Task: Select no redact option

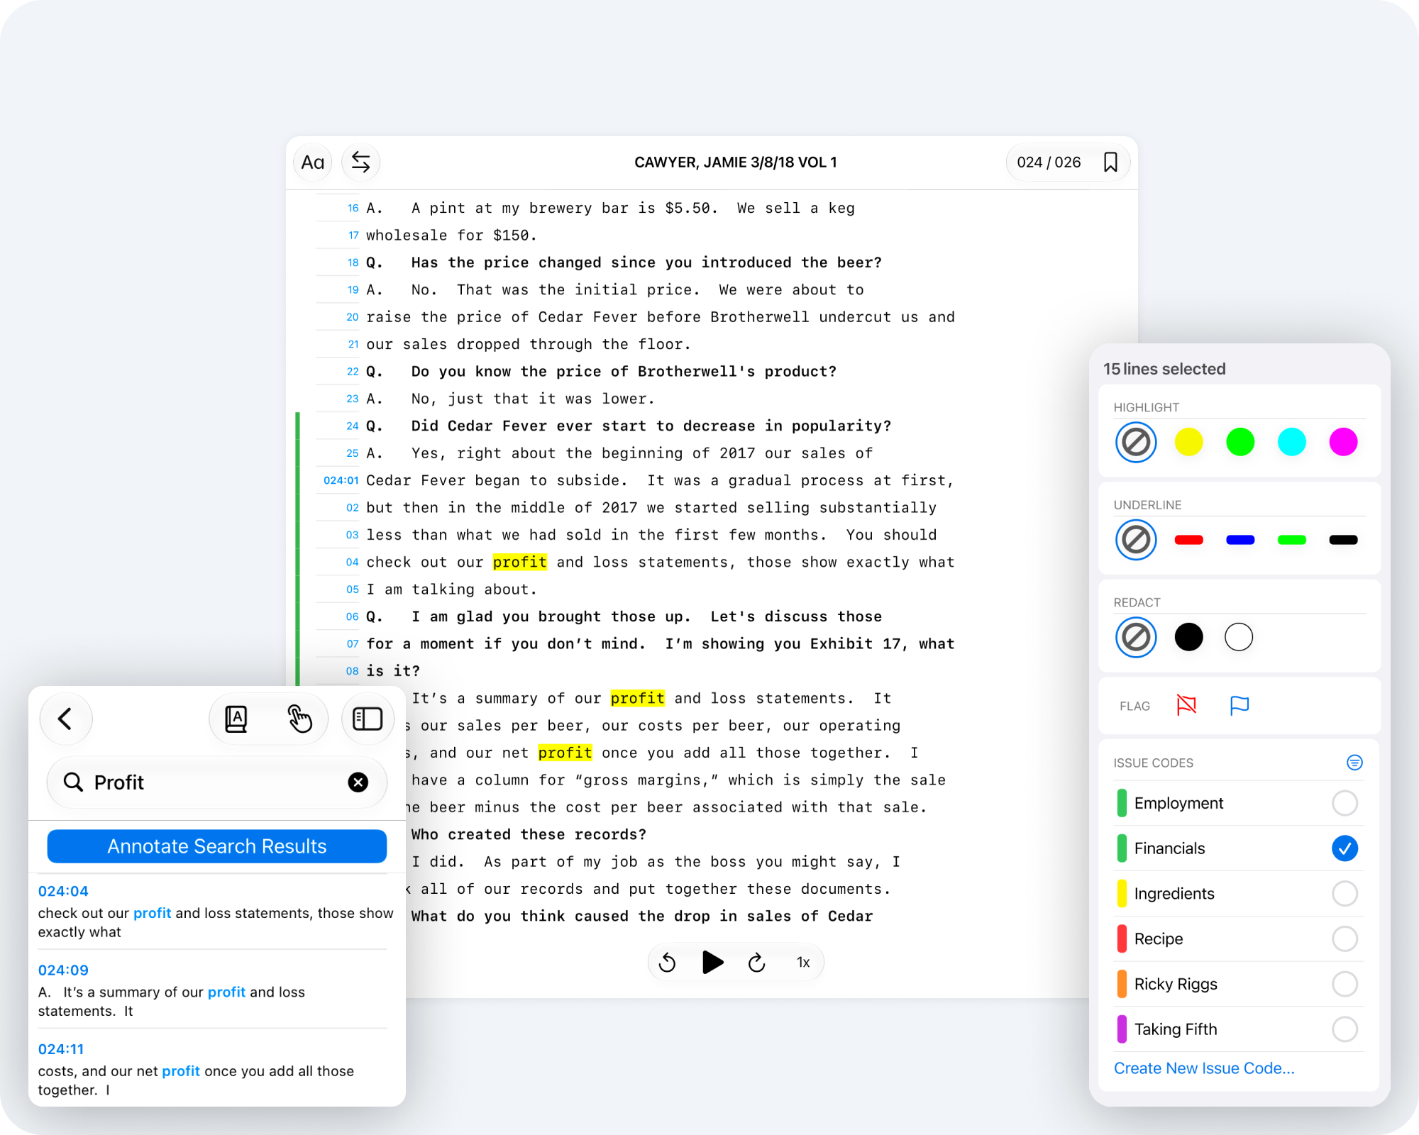Action: point(1136,637)
